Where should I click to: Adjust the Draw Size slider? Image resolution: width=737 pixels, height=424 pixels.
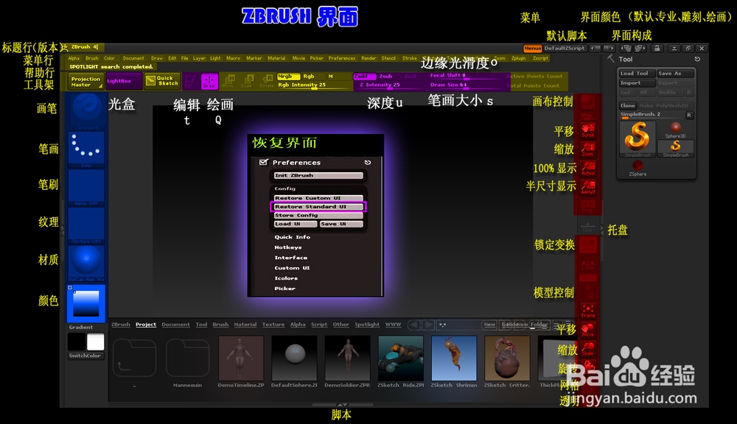click(466, 85)
